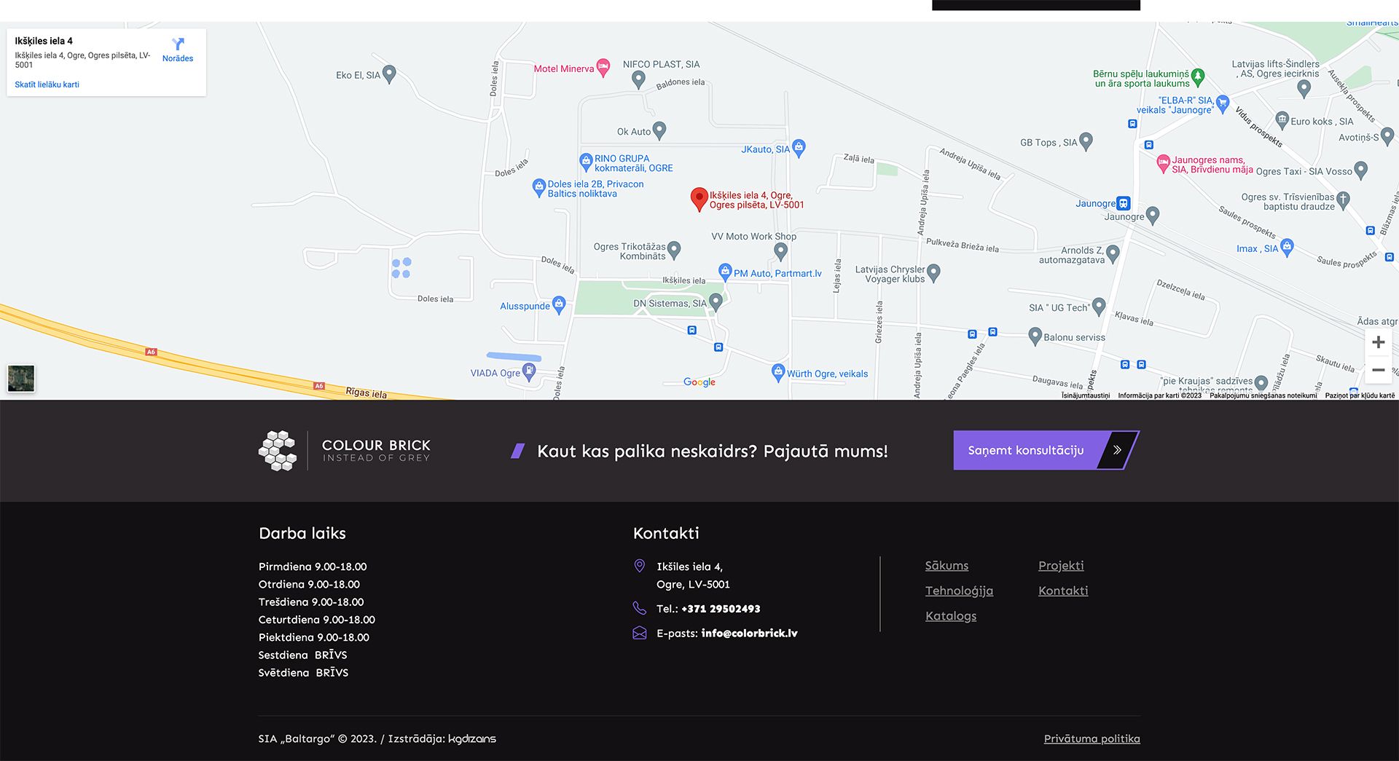
Task: Click the NIFCO PLAST, SIA marker
Action: click(638, 79)
